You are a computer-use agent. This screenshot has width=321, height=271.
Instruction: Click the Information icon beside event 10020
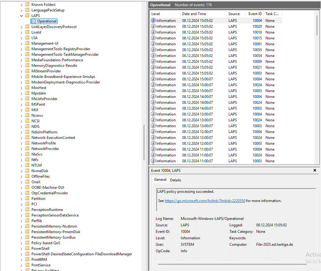[x=153, y=26]
